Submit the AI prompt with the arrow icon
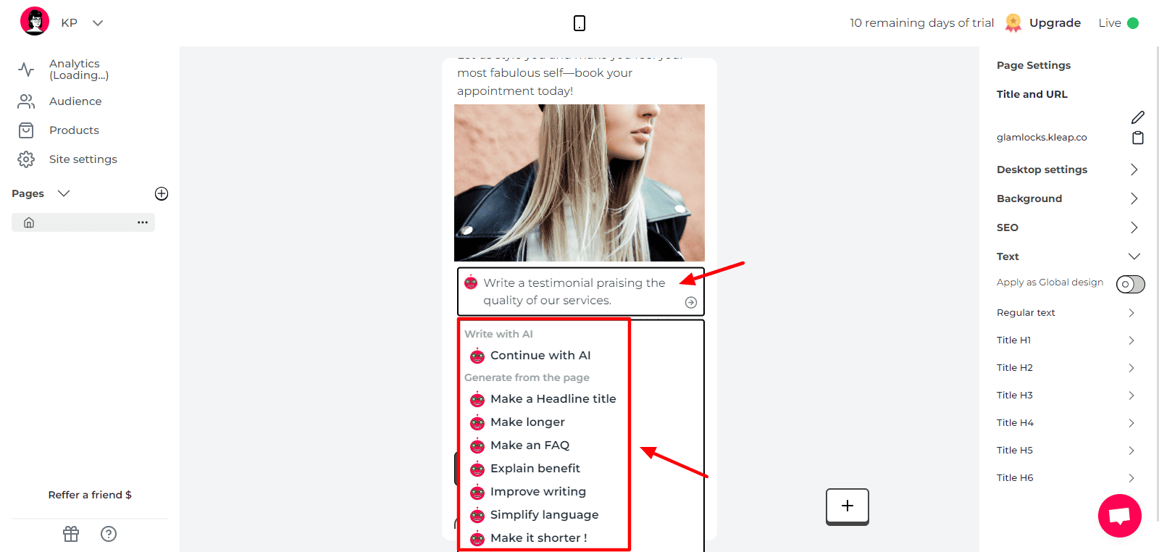 pos(691,302)
